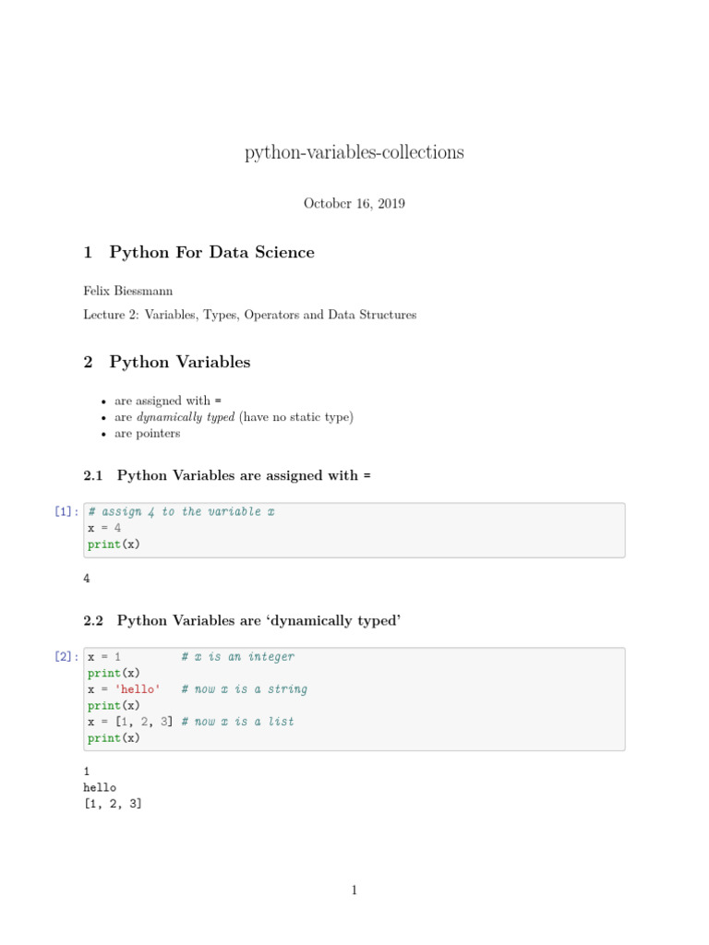The image size is (709, 945).
Task: Click the Lecture 2 subtitle line
Action: coord(249,315)
